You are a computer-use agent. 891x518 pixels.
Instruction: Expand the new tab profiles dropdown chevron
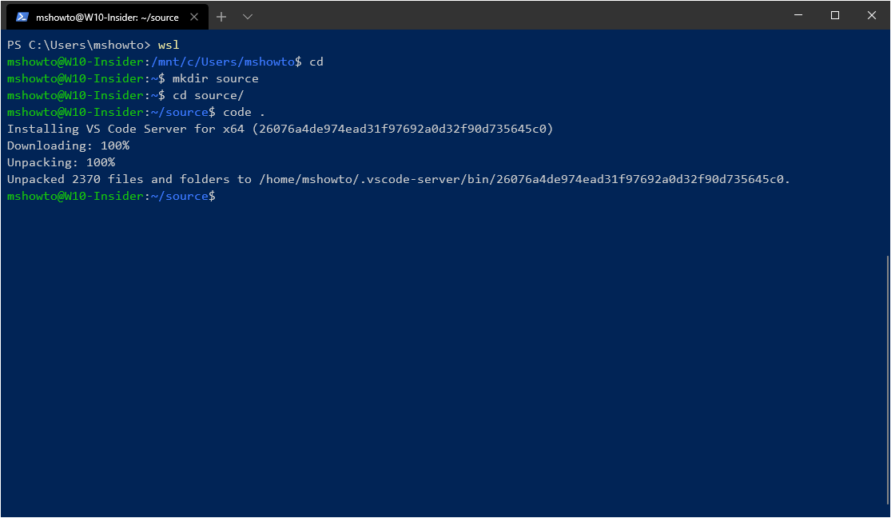pos(248,17)
